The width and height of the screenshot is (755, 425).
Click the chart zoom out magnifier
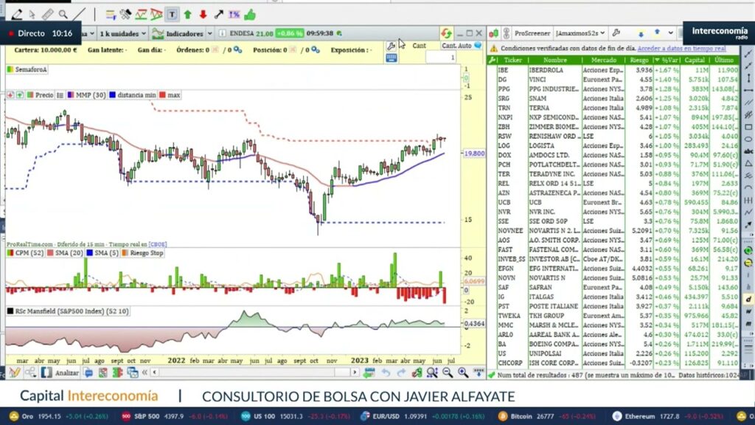point(448,372)
